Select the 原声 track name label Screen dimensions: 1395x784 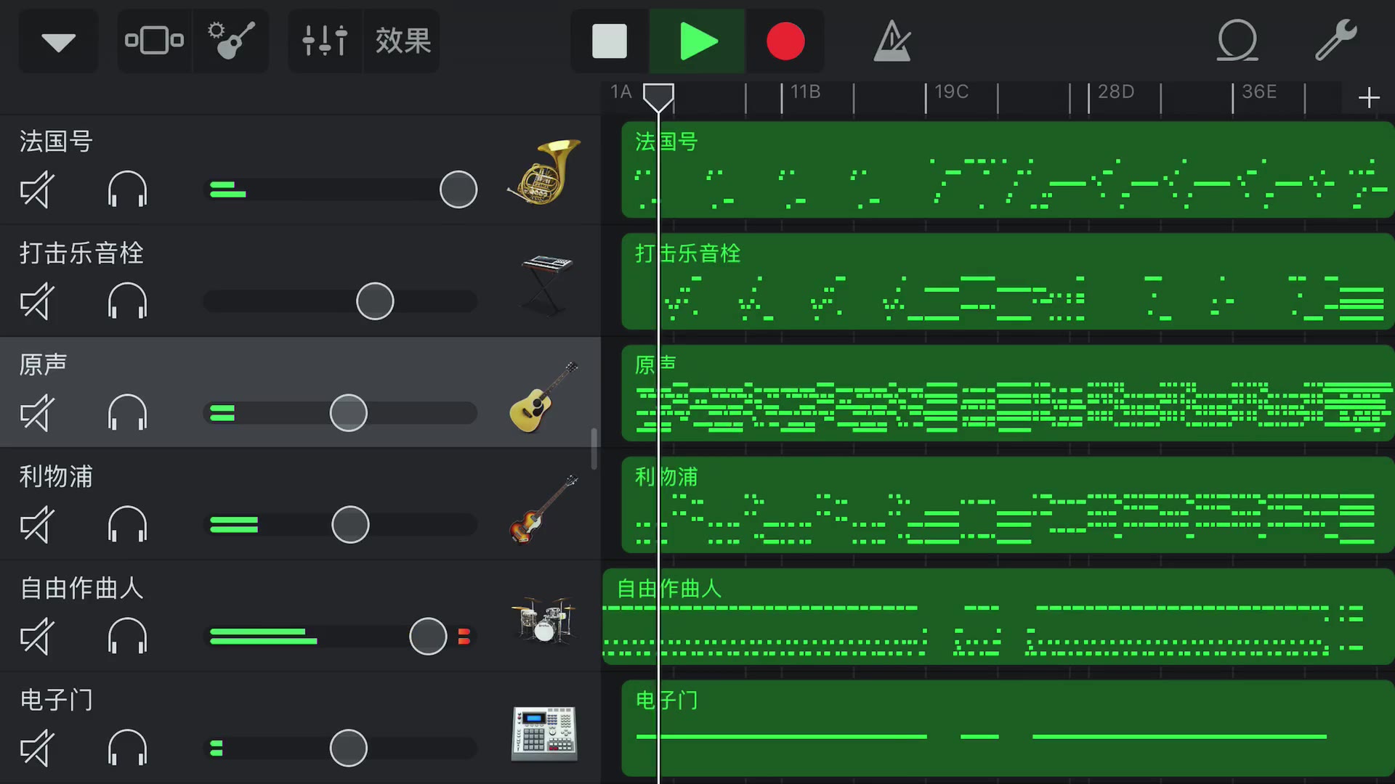(43, 364)
